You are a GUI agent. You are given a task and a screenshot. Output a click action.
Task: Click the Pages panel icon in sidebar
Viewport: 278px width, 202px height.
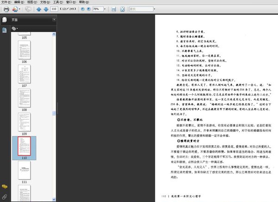coord(5,20)
